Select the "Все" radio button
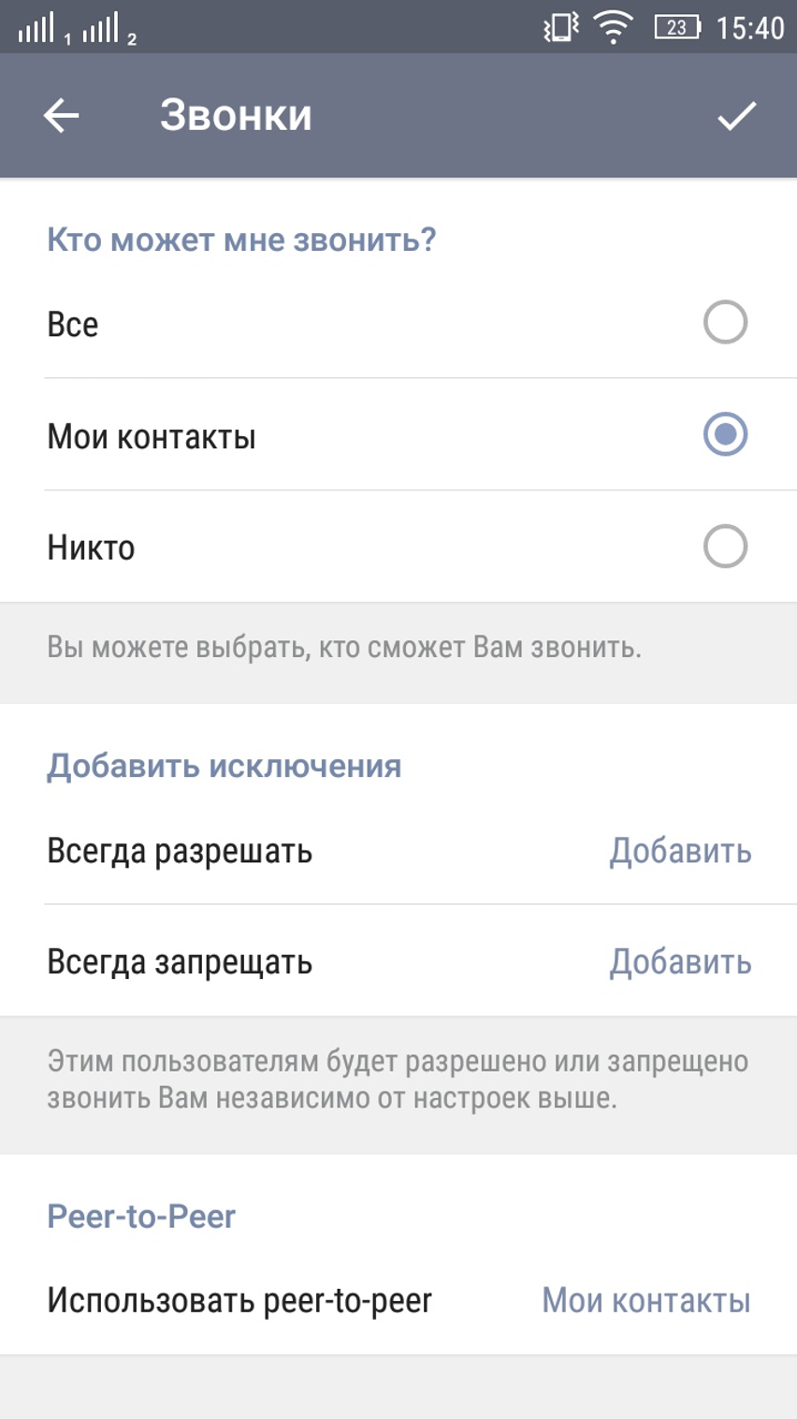This screenshot has height=1419, width=797. [x=725, y=323]
